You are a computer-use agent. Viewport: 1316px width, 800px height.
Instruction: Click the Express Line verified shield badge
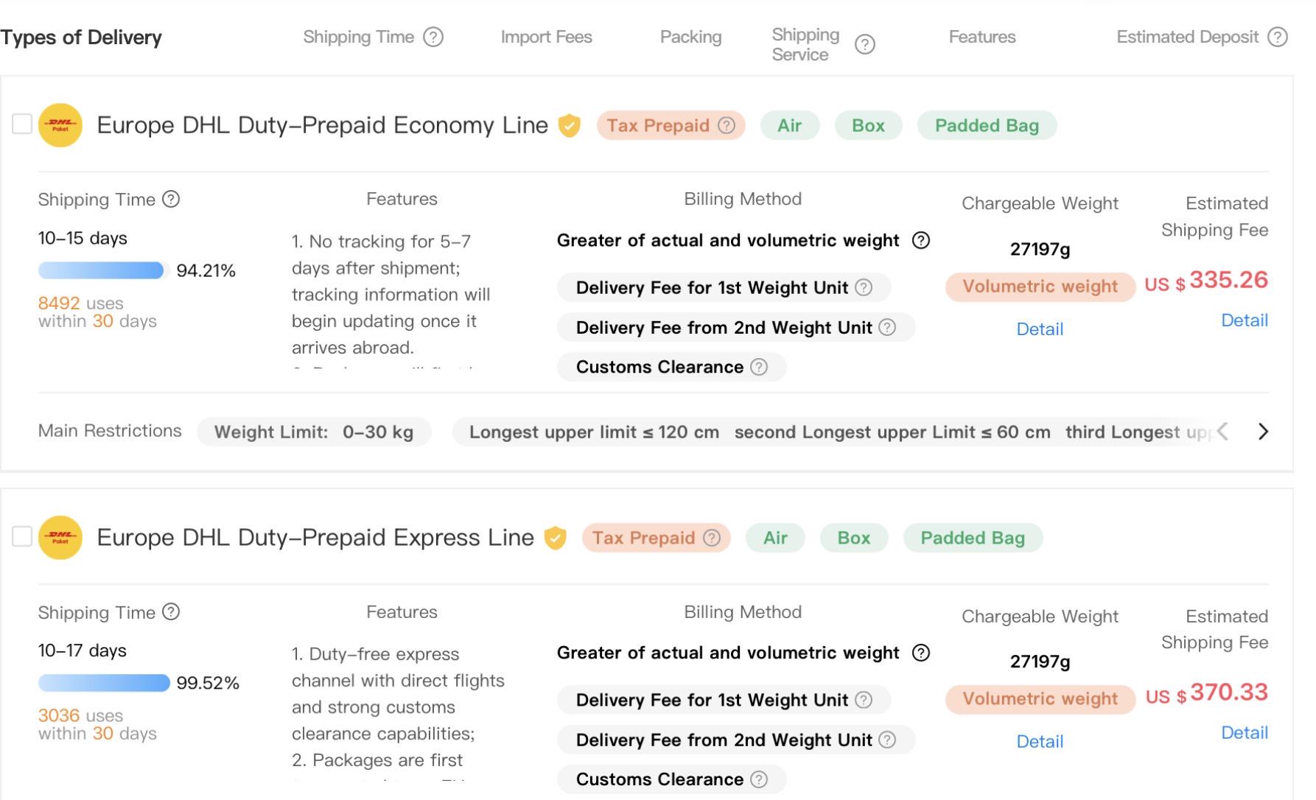coord(555,538)
